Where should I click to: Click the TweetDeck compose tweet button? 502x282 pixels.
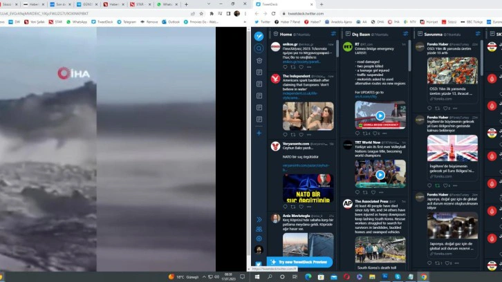coord(259,37)
